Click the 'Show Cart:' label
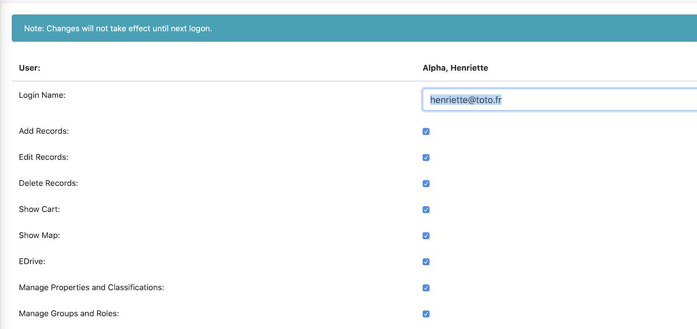This screenshot has height=329, width=697. pos(39,209)
